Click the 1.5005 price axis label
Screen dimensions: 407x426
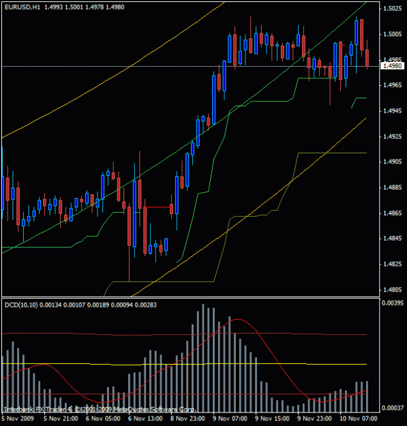pos(392,34)
